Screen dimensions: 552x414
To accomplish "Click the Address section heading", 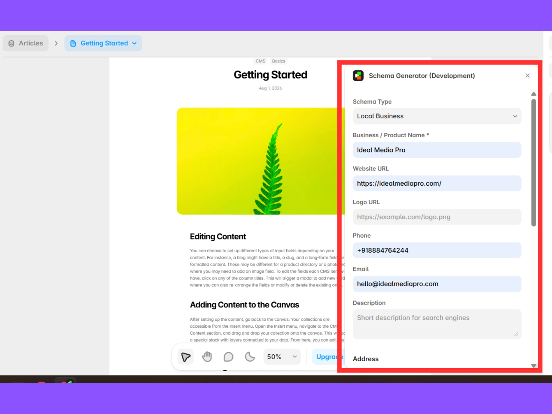I will (x=366, y=359).
